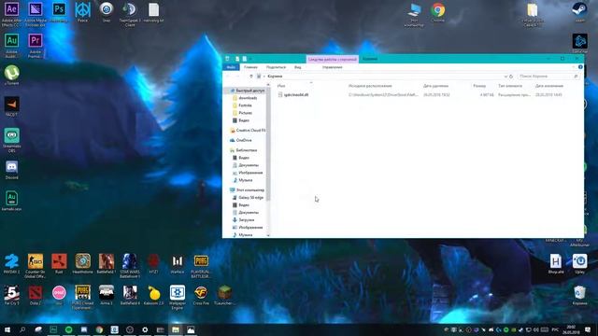Refresh the Explorer address bar
Screen dimensions: 598x336
click(511, 77)
